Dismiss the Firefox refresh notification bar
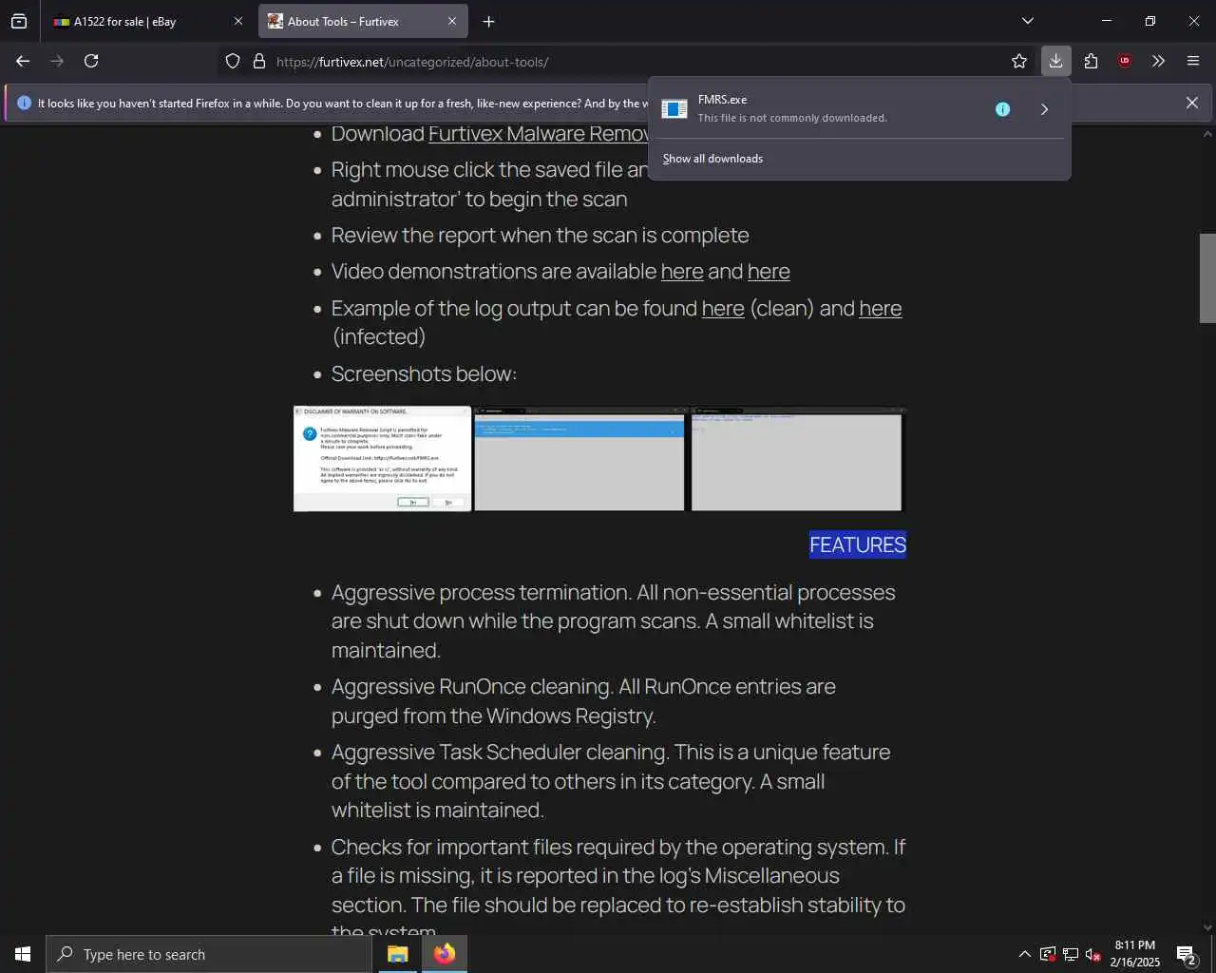The width and height of the screenshot is (1216, 973). pyautogui.click(x=1191, y=103)
